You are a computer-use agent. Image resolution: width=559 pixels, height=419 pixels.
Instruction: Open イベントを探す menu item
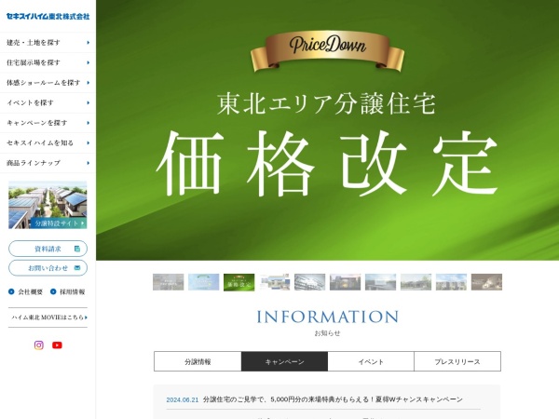[x=48, y=102]
